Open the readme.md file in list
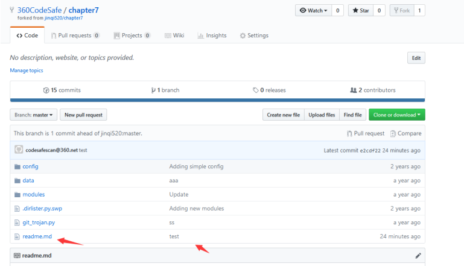 pos(37,236)
